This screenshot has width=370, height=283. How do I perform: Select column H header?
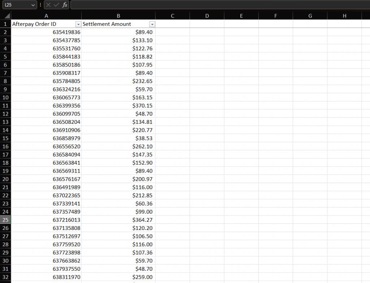point(344,16)
